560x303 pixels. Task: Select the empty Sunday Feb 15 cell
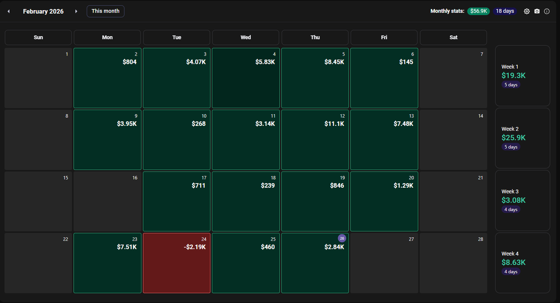pos(38,201)
